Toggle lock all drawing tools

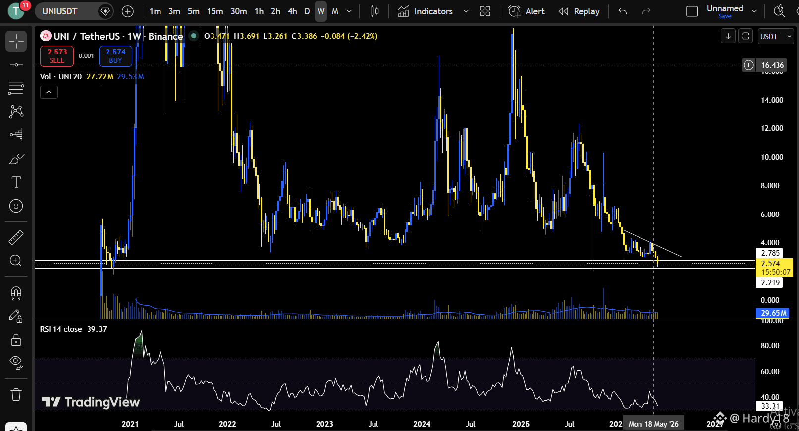point(16,340)
